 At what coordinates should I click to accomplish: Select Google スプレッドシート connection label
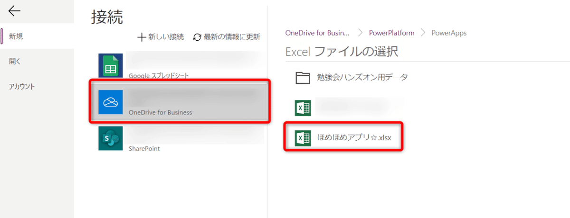click(x=159, y=75)
